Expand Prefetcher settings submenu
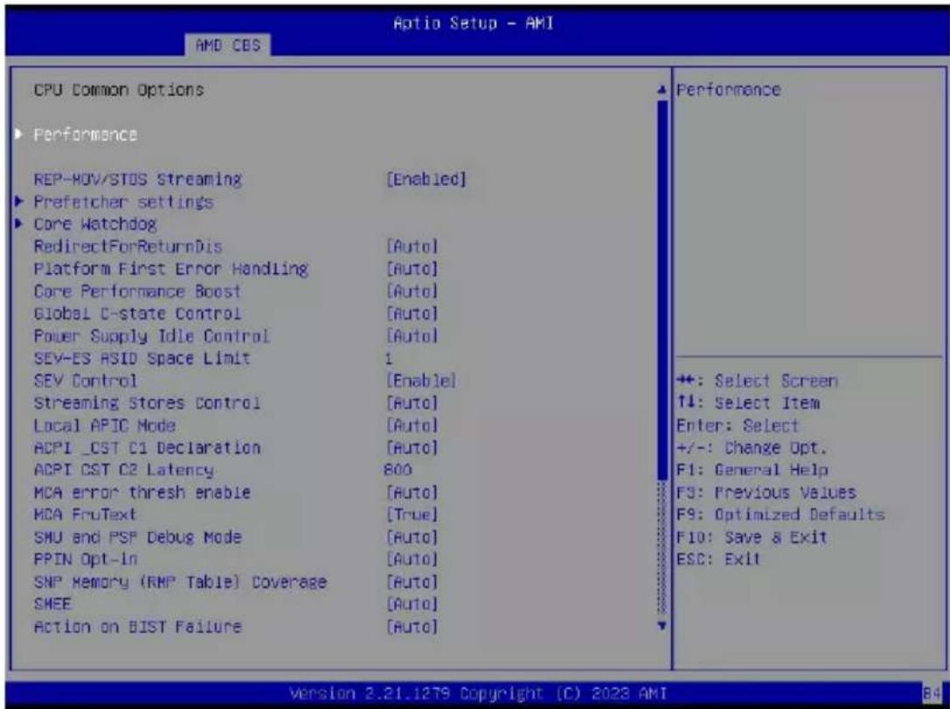This screenshot has height=709, width=950. (x=123, y=202)
